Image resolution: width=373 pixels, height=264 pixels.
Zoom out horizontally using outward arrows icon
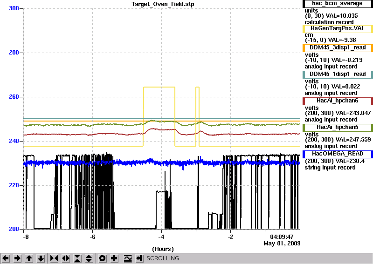coord(66,258)
